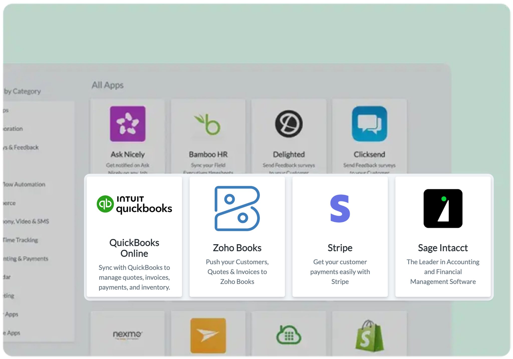Select the Time Tracking category
Image resolution: width=513 pixels, height=359 pixels.
tap(21, 240)
